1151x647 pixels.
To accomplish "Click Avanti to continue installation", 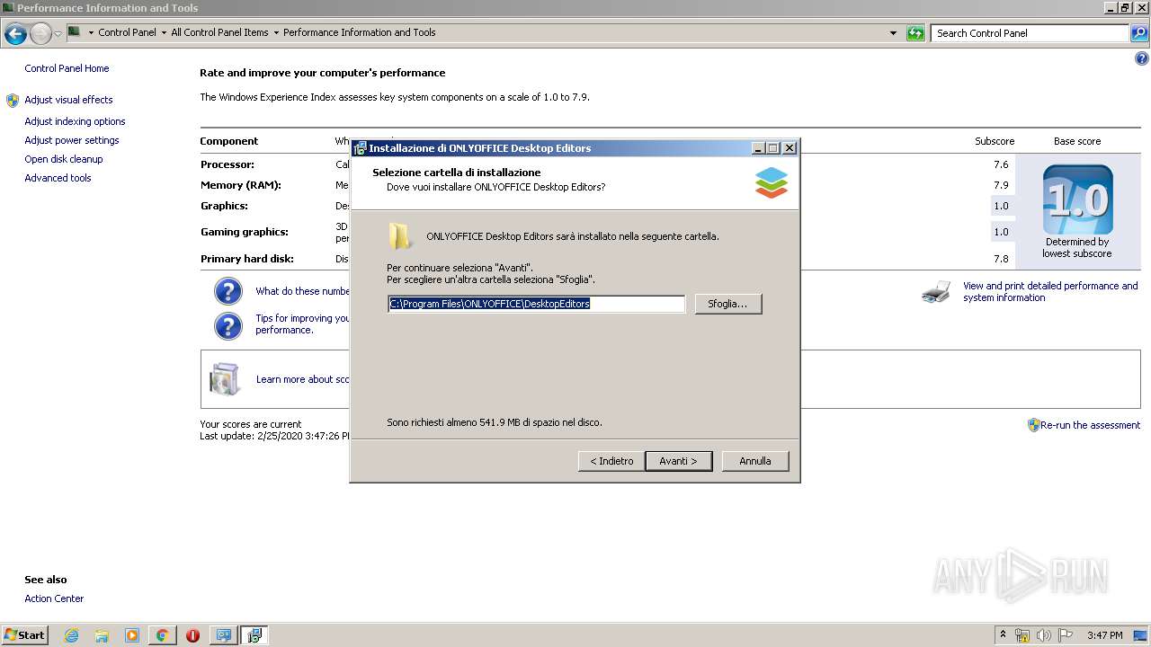I will click(x=678, y=461).
